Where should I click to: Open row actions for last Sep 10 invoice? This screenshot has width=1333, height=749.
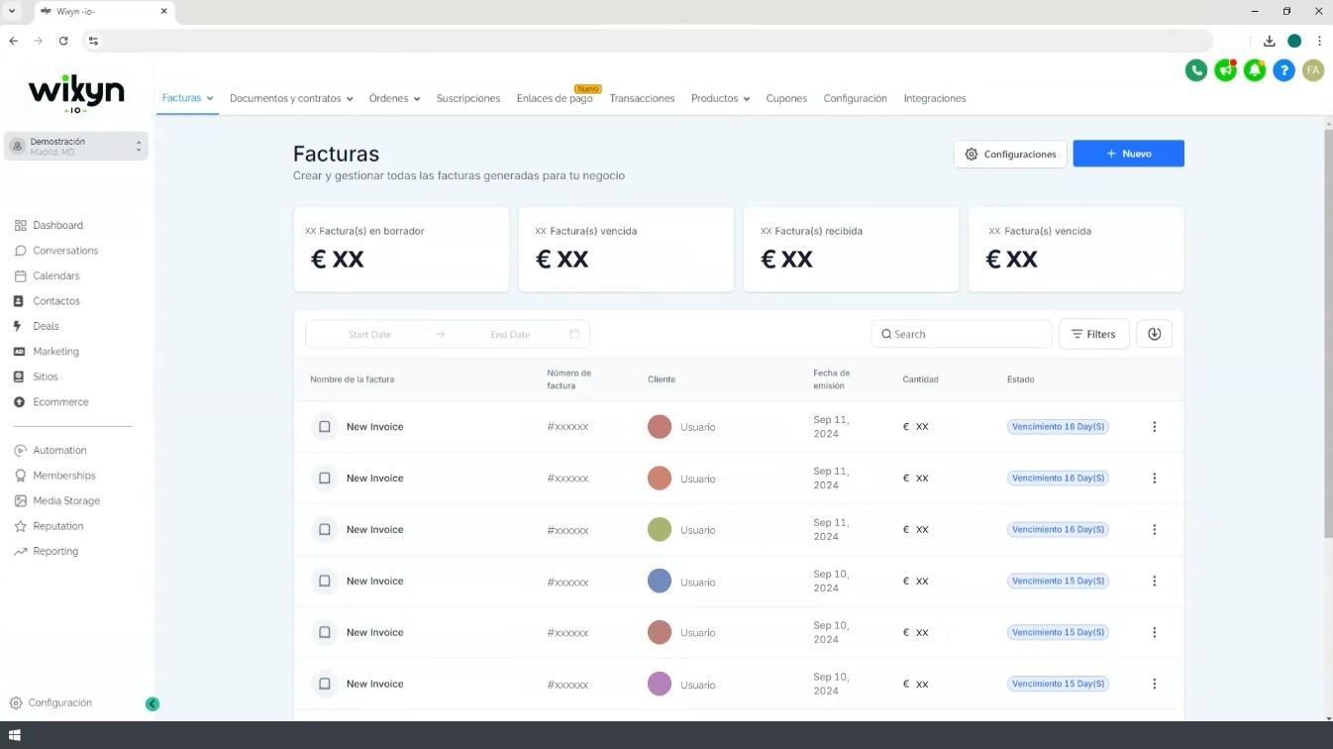click(x=1155, y=684)
